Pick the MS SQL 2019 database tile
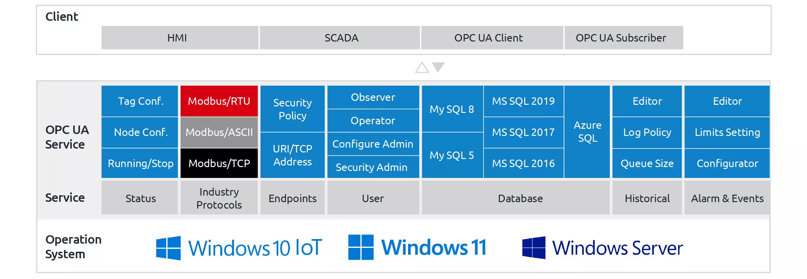Image resolution: width=807 pixels, height=279 pixels. [523, 101]
